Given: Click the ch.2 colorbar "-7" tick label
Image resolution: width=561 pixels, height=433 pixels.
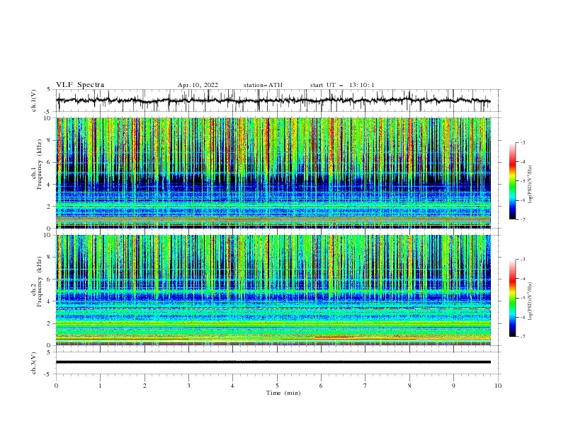Looking at the screenshot, I should coord(522,336).
